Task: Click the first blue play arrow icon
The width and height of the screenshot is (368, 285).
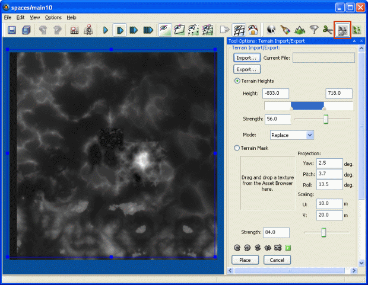Action: [106, 30]
